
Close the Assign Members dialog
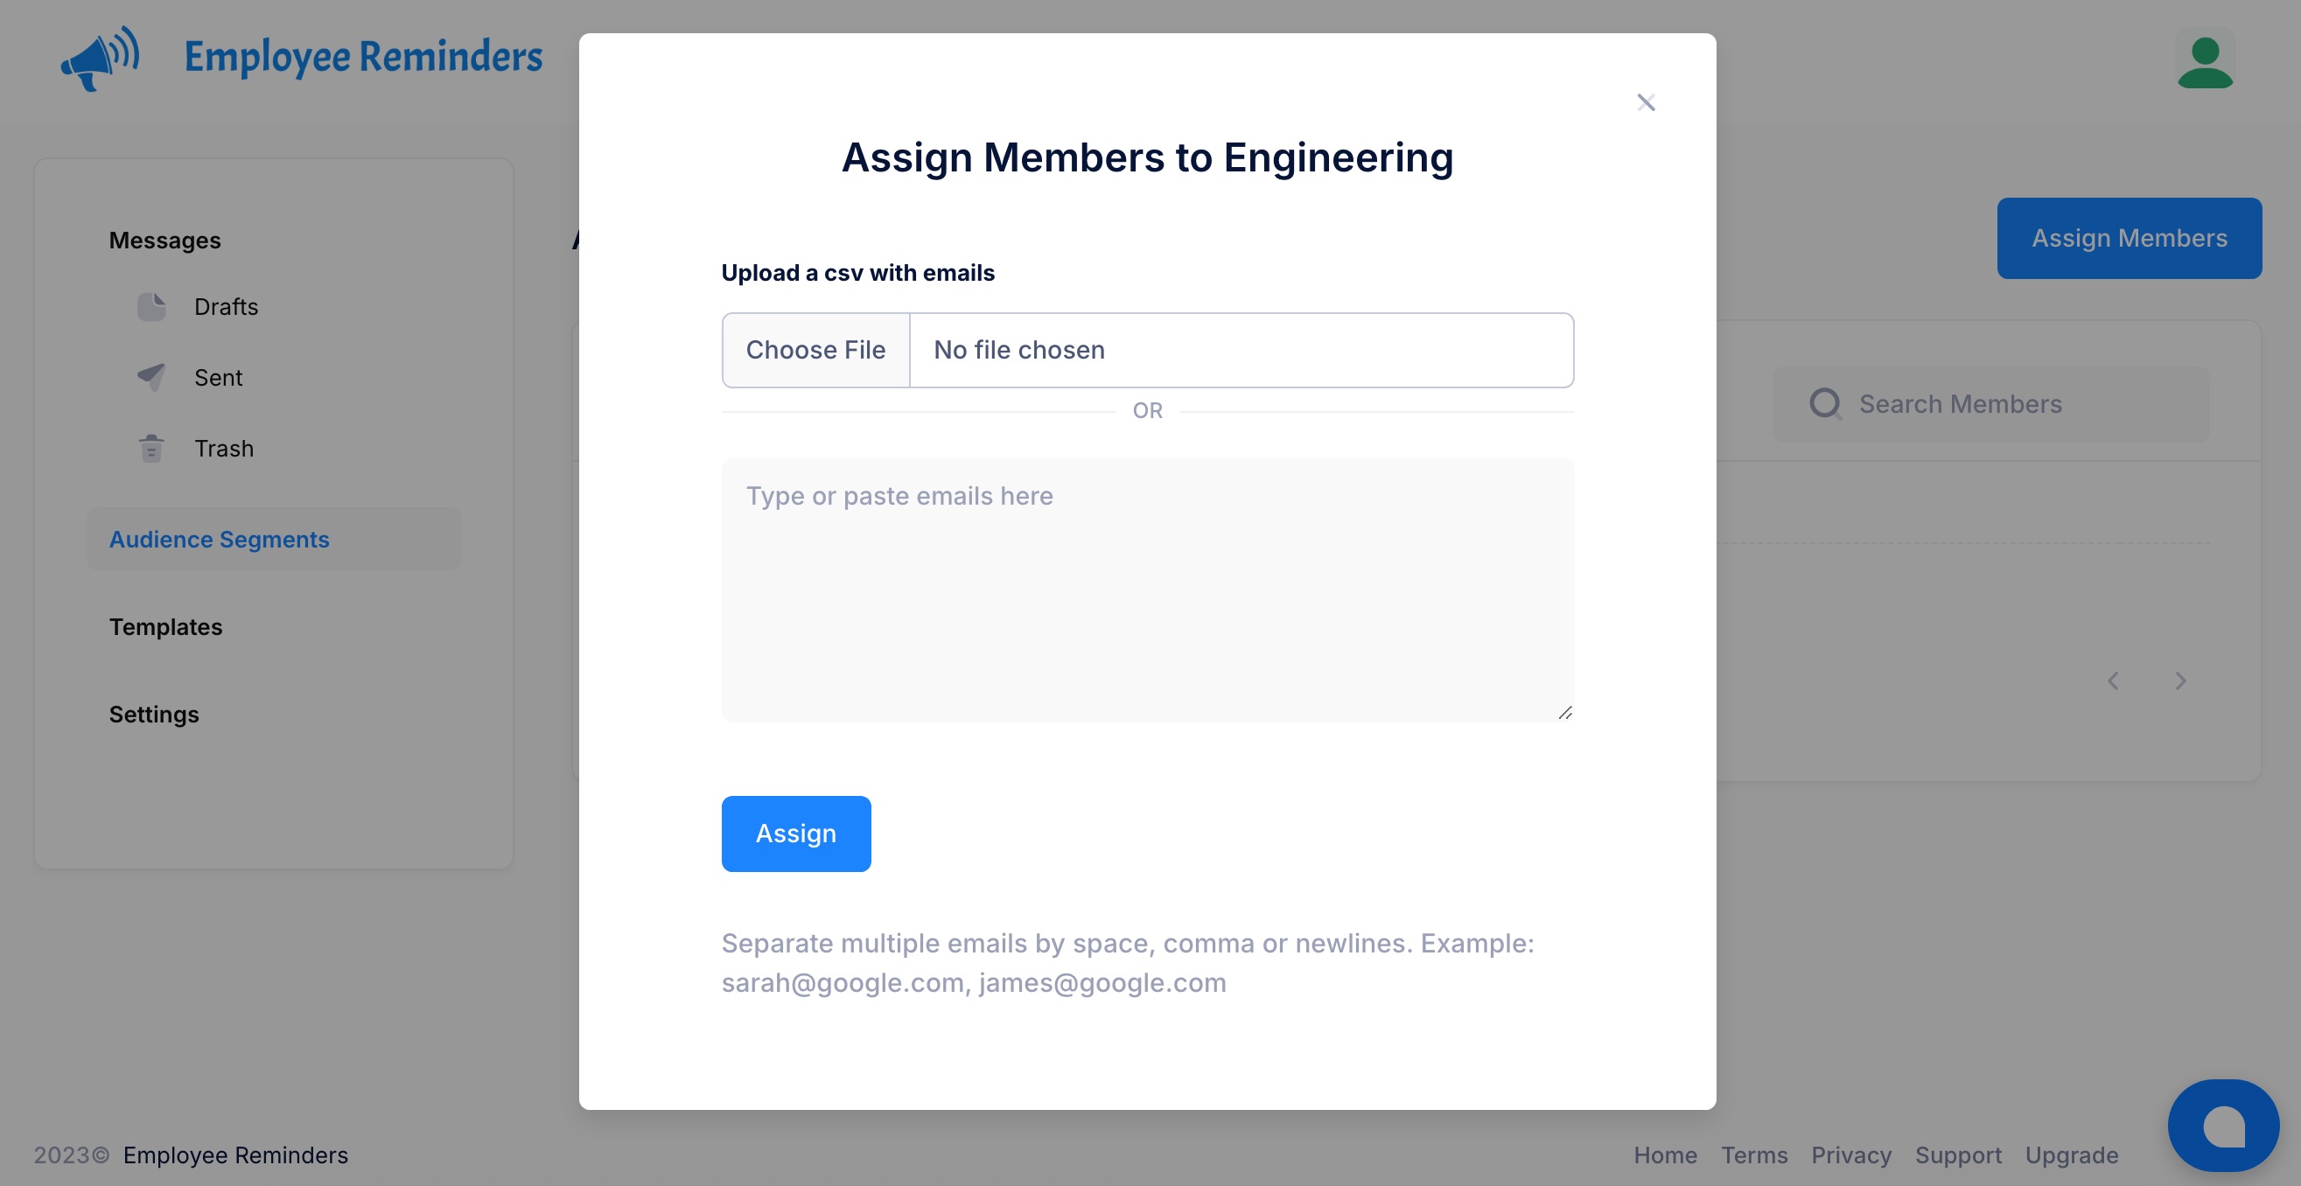tap(1646, 102)
